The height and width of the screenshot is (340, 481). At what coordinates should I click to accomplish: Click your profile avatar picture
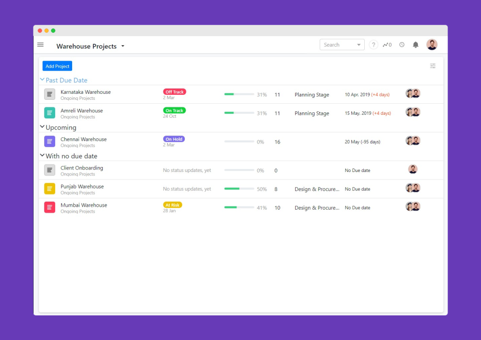pyautogui.click(x=431, y=44)
